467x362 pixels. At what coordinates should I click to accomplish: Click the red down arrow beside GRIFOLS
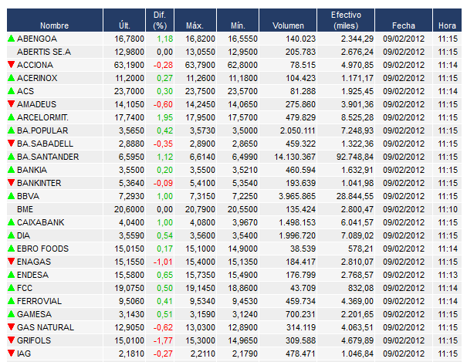point(12,340)
